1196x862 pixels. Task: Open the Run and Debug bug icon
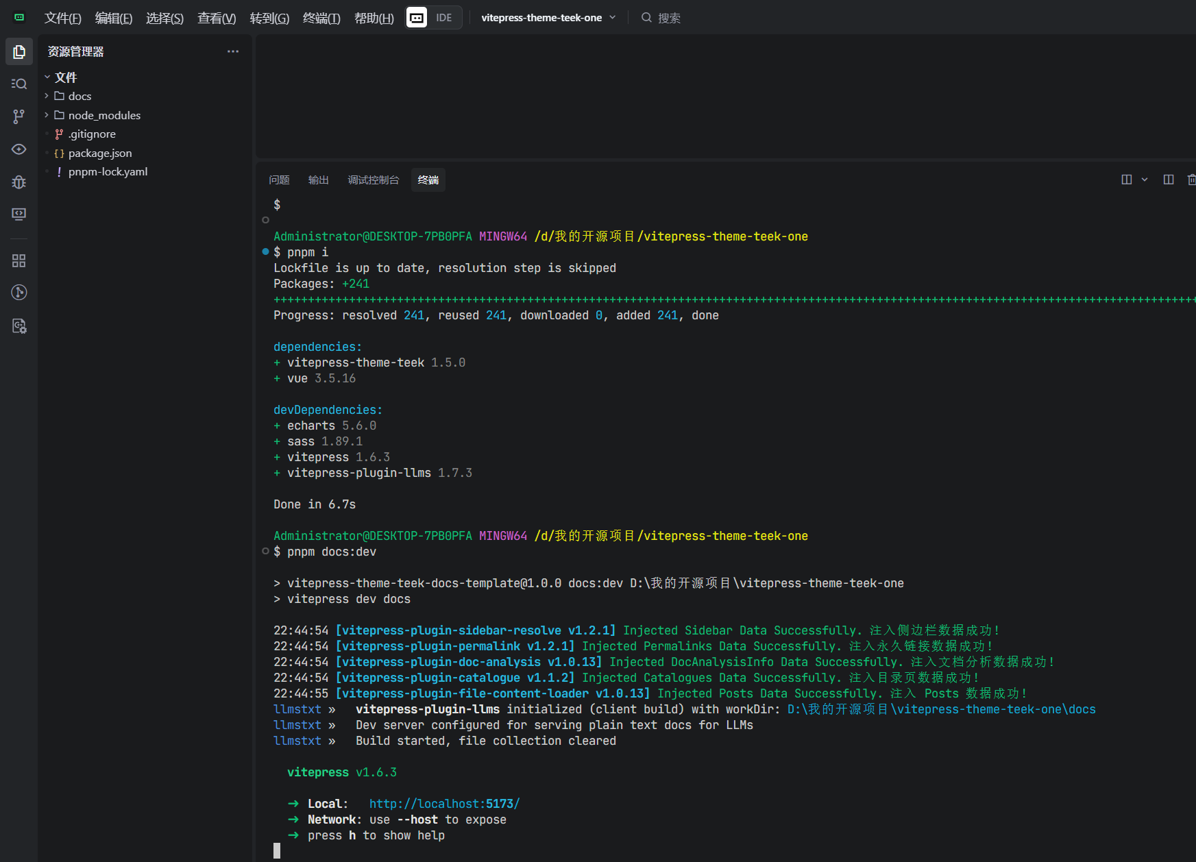click(19, 182)
